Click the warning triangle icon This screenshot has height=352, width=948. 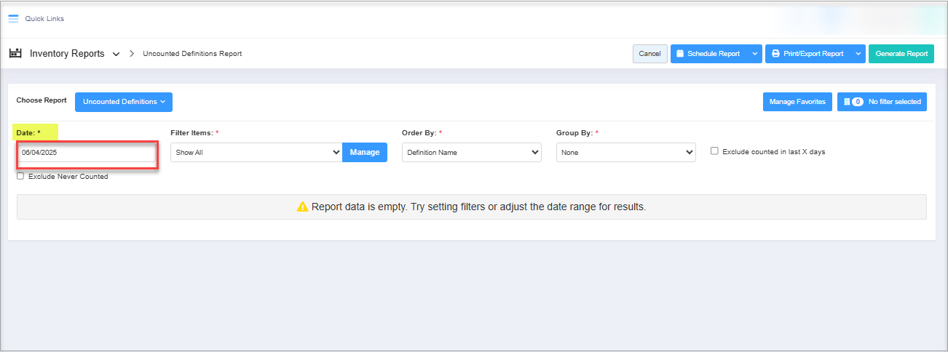[303, 207]
